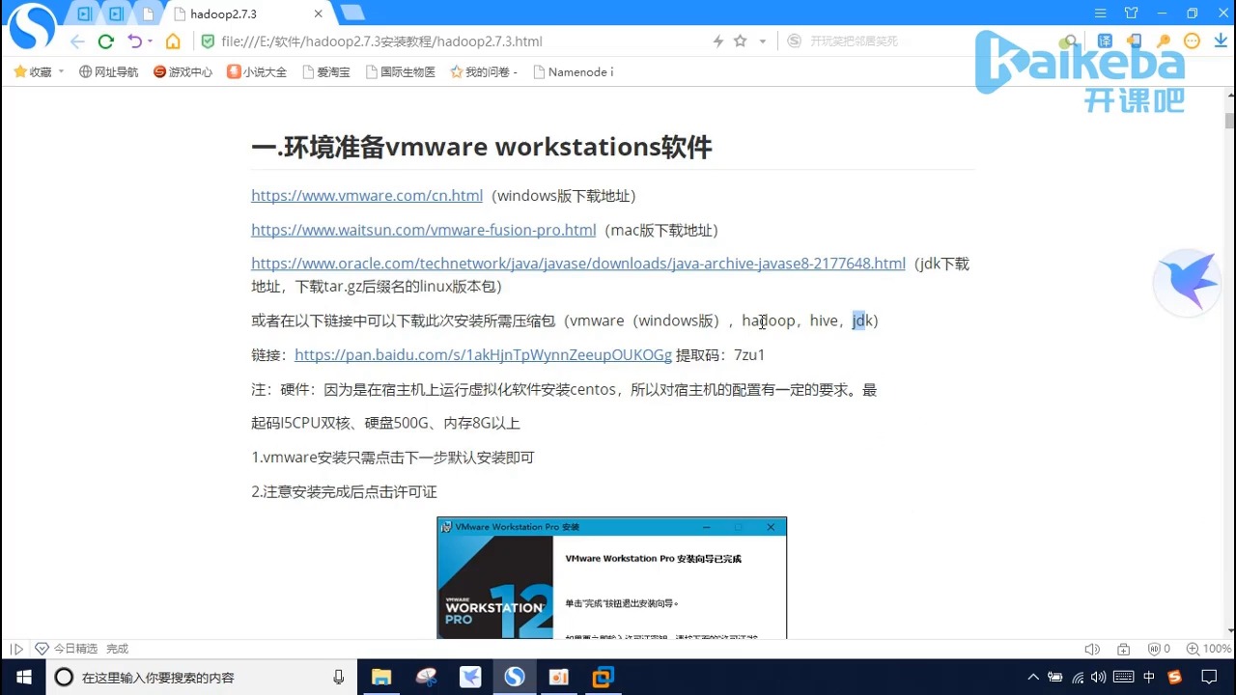Open the oracle java-archive-javase8 download link
This screenshot has height=695, width=1236.
[578, 264]
